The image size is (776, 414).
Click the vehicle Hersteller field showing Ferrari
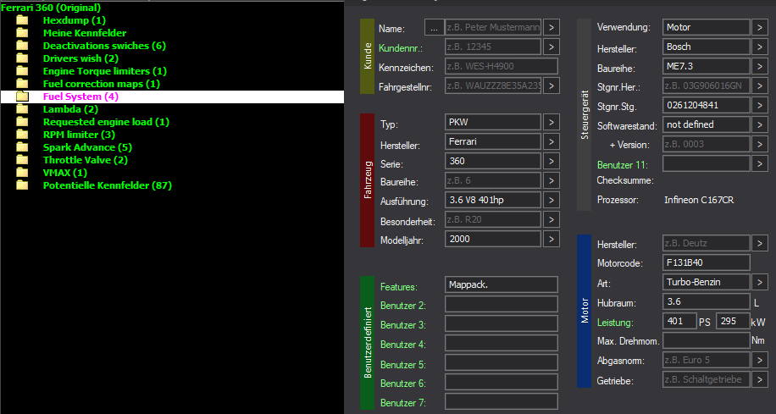pyautogui.click(x=493, y=142)
